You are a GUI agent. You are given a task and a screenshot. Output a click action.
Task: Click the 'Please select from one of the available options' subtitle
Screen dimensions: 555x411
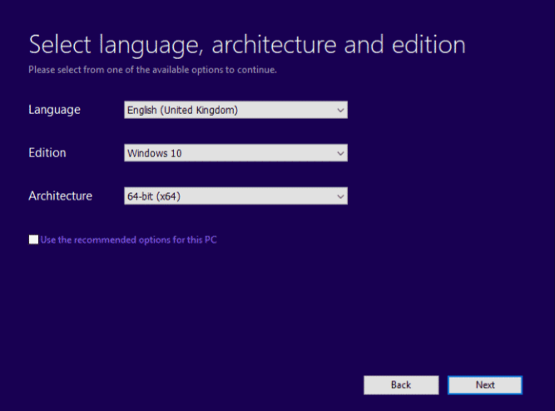[x=152, y=70]
